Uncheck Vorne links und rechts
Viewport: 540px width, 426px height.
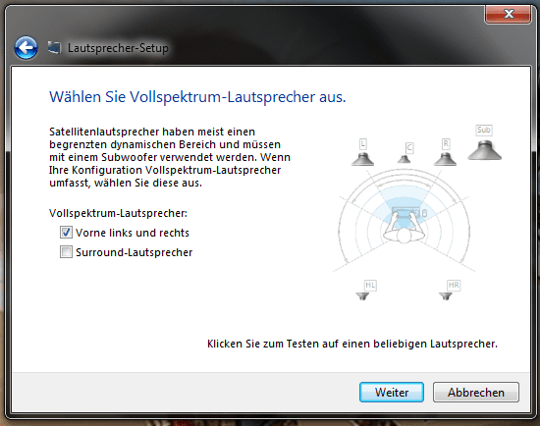point(66,233)
